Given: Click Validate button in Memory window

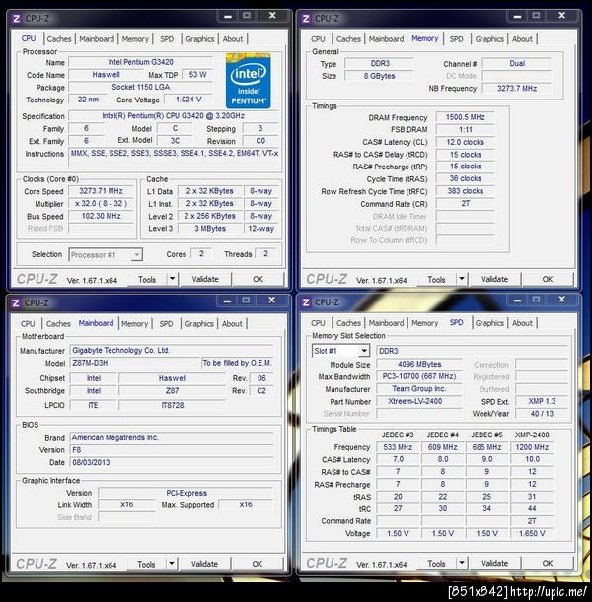Looking at the screenshot, I should 494,279.
